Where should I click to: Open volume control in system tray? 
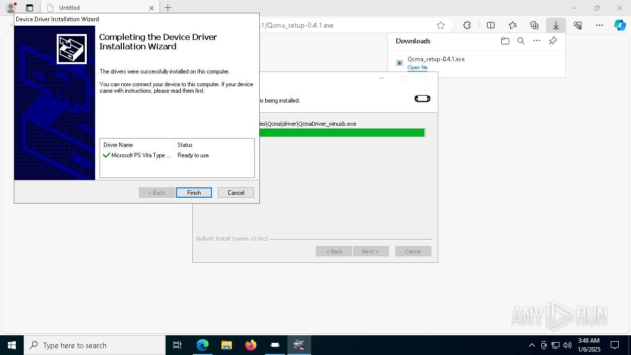click(x=567, y=345)
